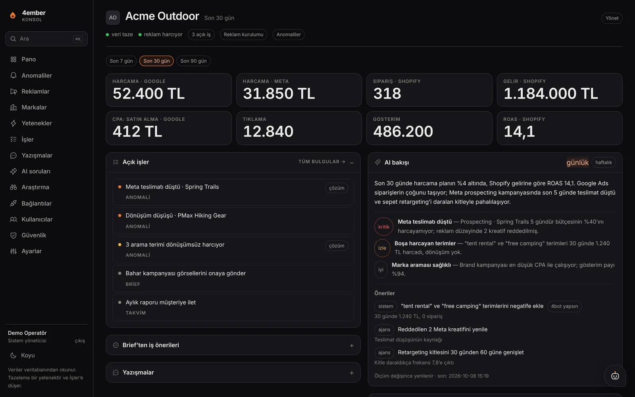
Task: Open the Bağlantılar plug icon
Action: click(13, 203)
